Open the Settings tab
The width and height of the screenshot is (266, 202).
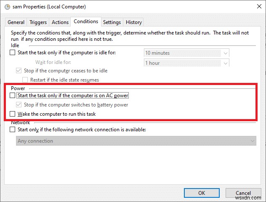click(x=112, y=22)
